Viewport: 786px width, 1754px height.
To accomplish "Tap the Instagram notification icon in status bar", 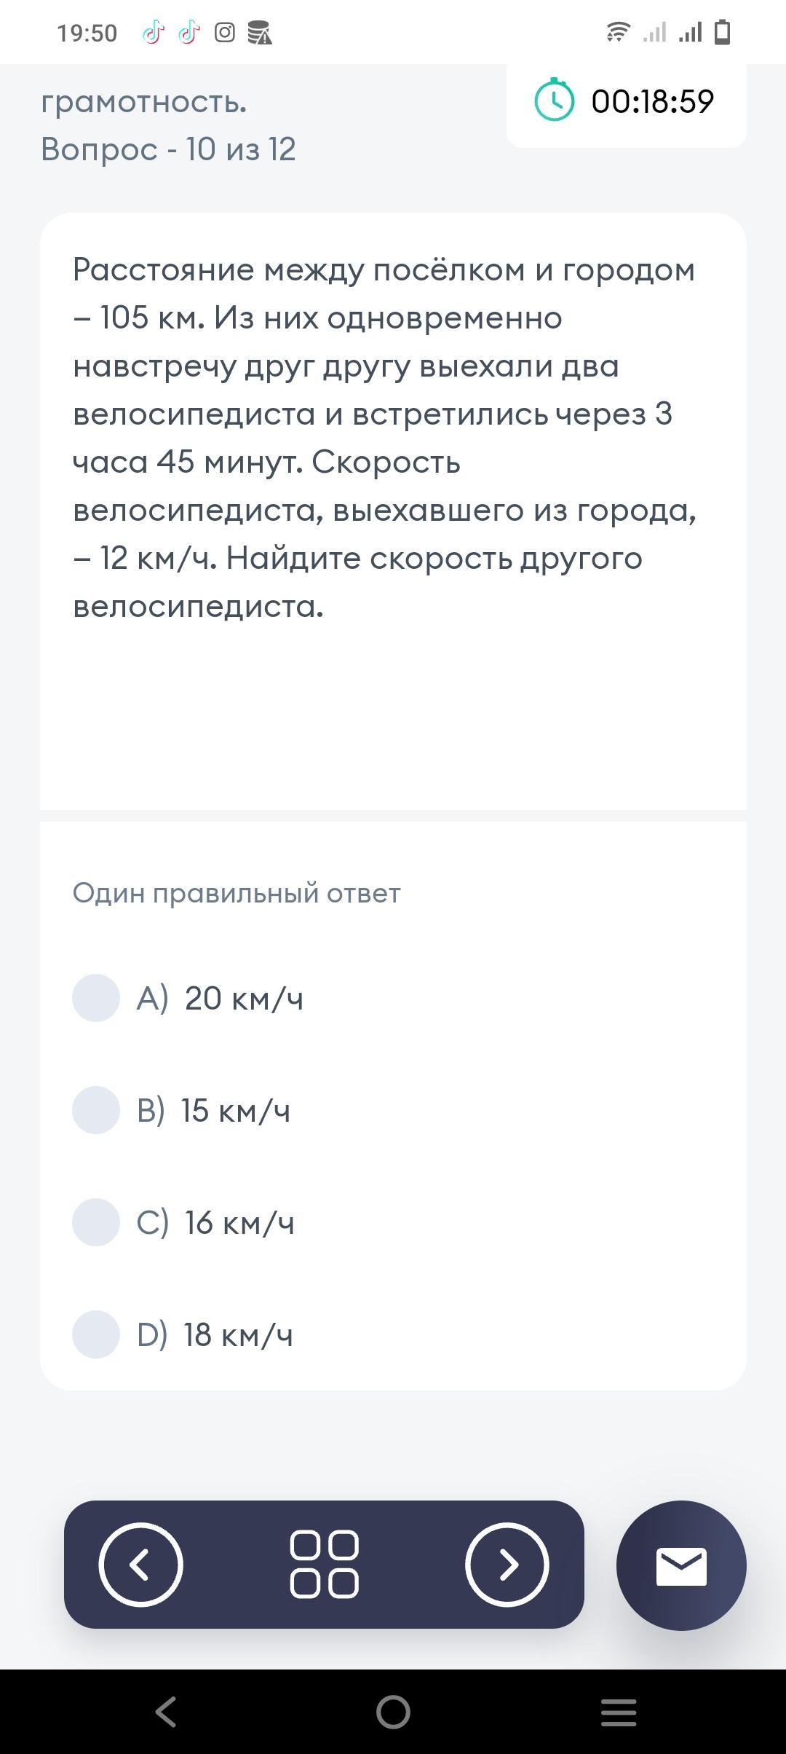I will [225, 33].
